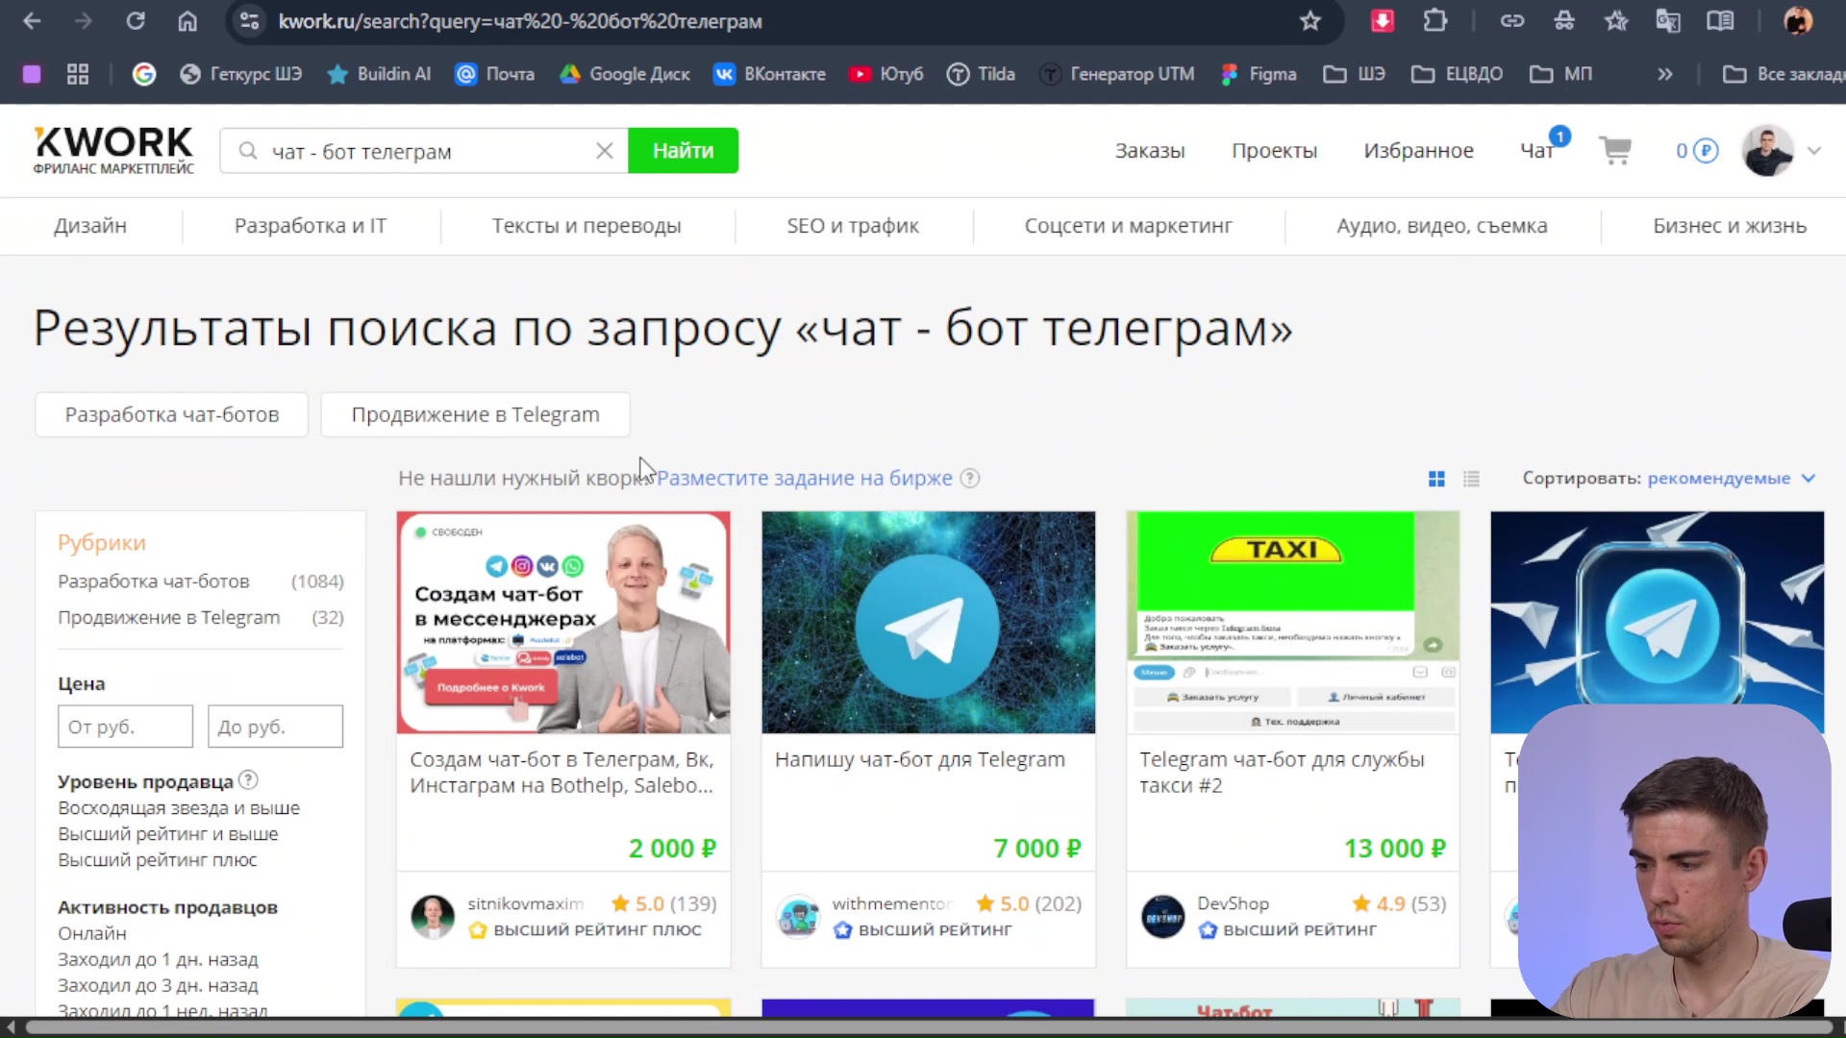Show help for Уровень продавца
The width and height of the screenshot is (1846, 1038).
(248, 780)
